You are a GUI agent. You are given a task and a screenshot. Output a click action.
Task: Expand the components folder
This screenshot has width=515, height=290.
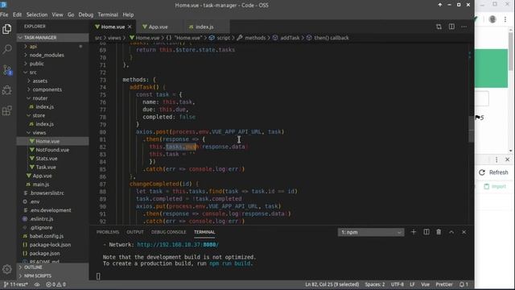tap(52, 89)
